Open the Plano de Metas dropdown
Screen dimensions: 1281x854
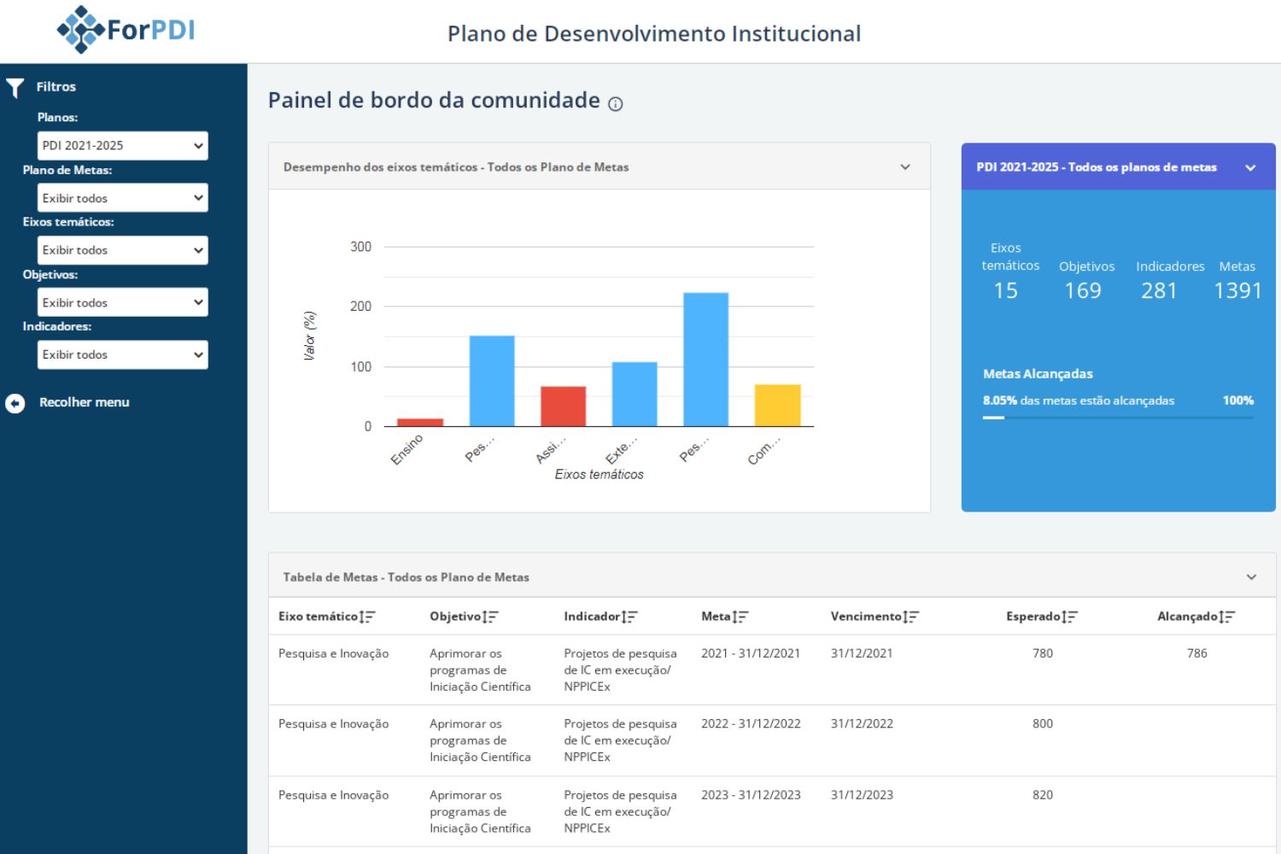[122, 197]
